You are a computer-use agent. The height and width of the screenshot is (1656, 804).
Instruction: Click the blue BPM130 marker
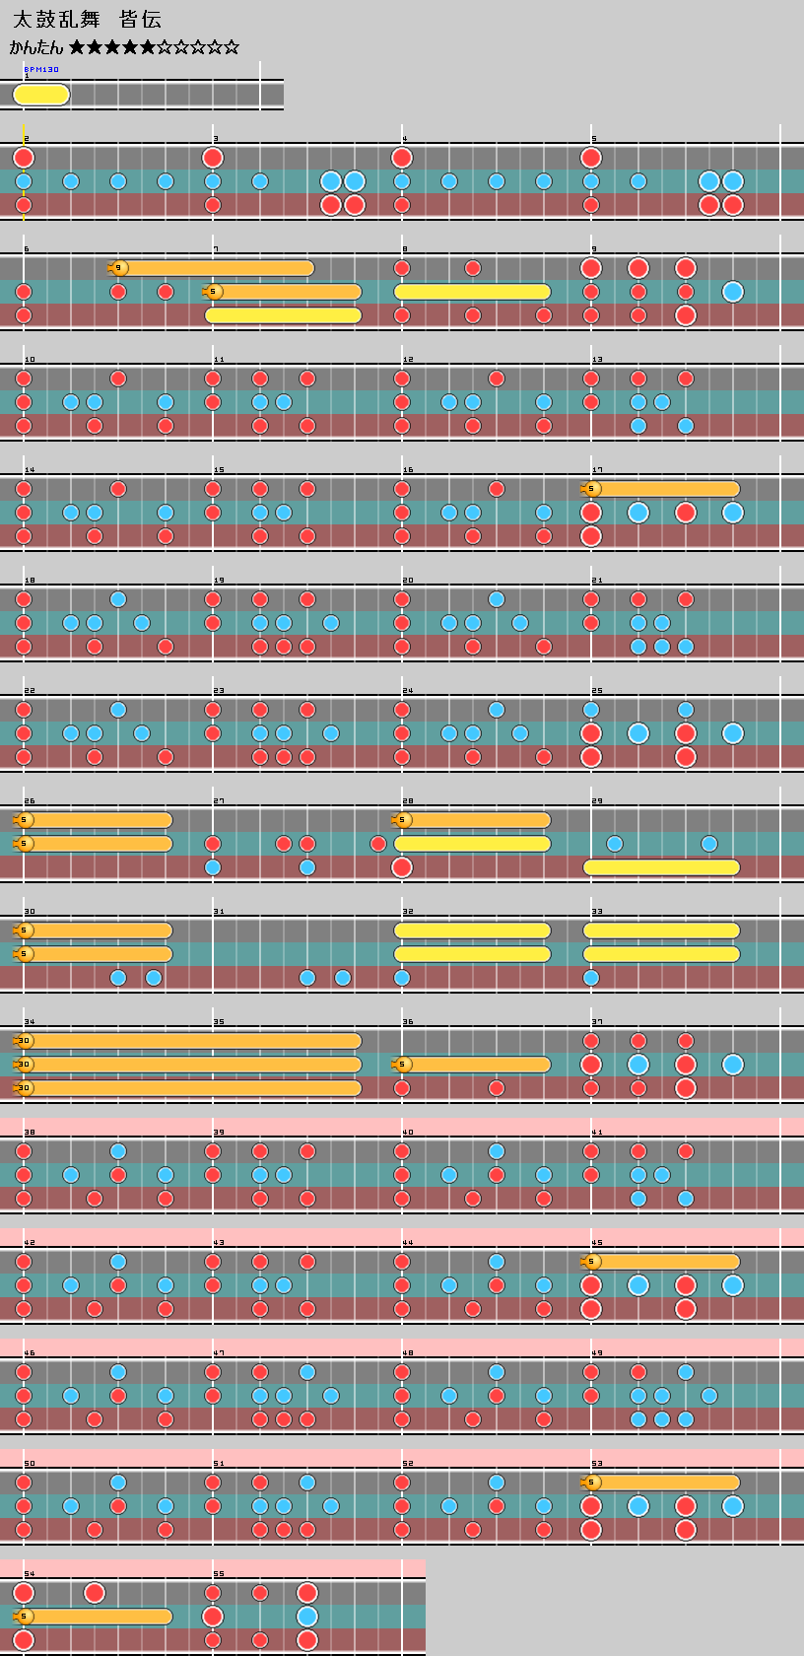(41, 70)
